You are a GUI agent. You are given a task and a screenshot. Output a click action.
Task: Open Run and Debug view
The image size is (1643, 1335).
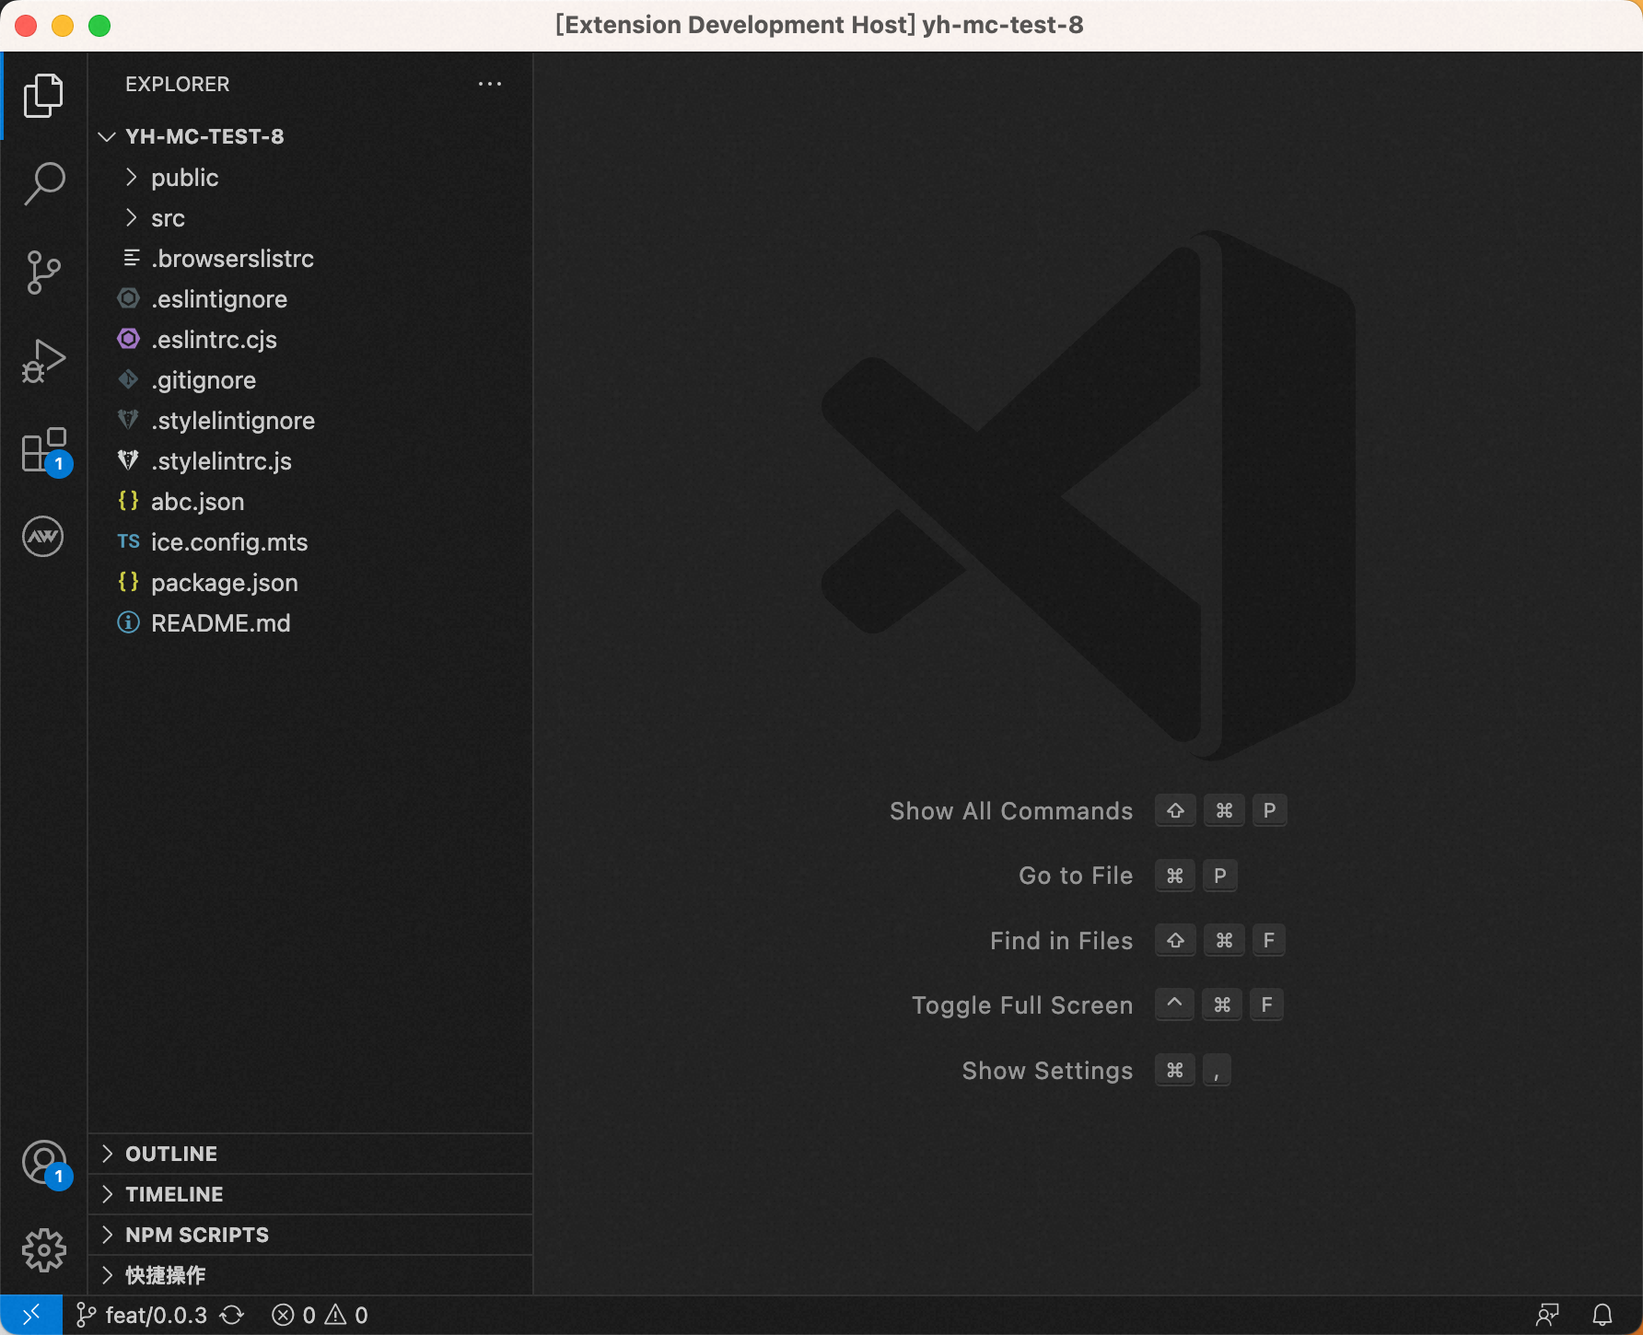[x=43, y=361]
